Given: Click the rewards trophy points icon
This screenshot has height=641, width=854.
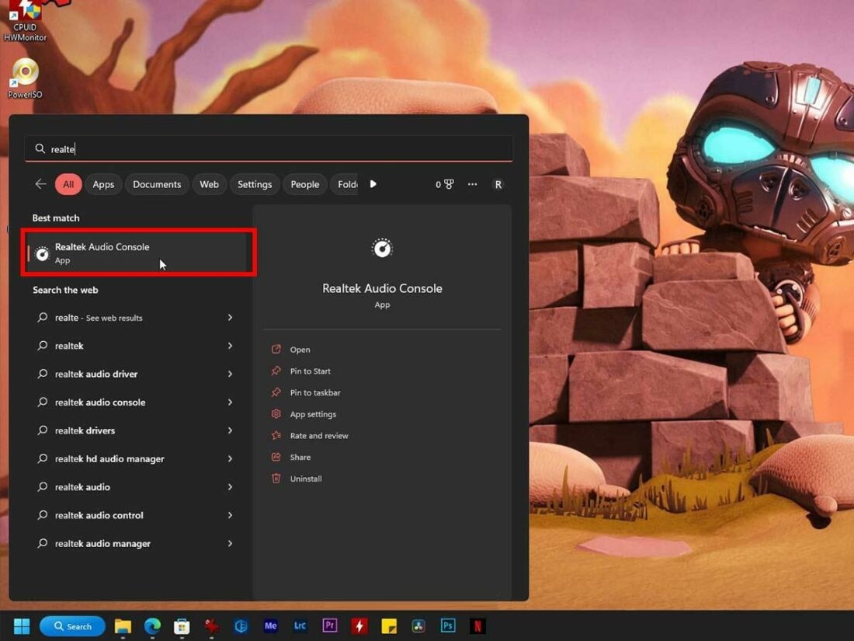Looking at the screenshot, I should pyautogui.click(x=444, y=184).
